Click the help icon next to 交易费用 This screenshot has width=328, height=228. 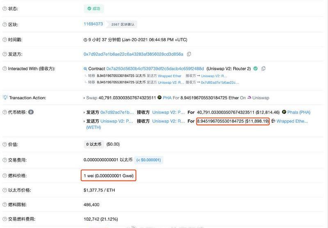click(5, 160)
